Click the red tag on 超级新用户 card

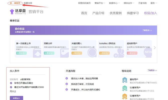tap(132, 53)
